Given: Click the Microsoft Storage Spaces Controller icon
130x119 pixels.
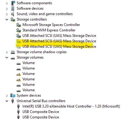Looking at the screenshot, I should (x=19, y=25).
